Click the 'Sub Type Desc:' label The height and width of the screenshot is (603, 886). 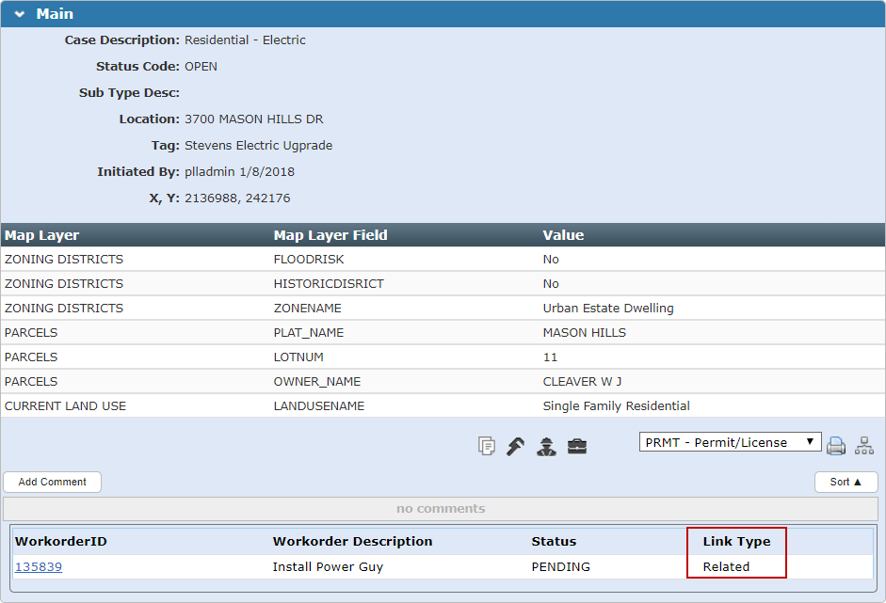tap(129, 92)
